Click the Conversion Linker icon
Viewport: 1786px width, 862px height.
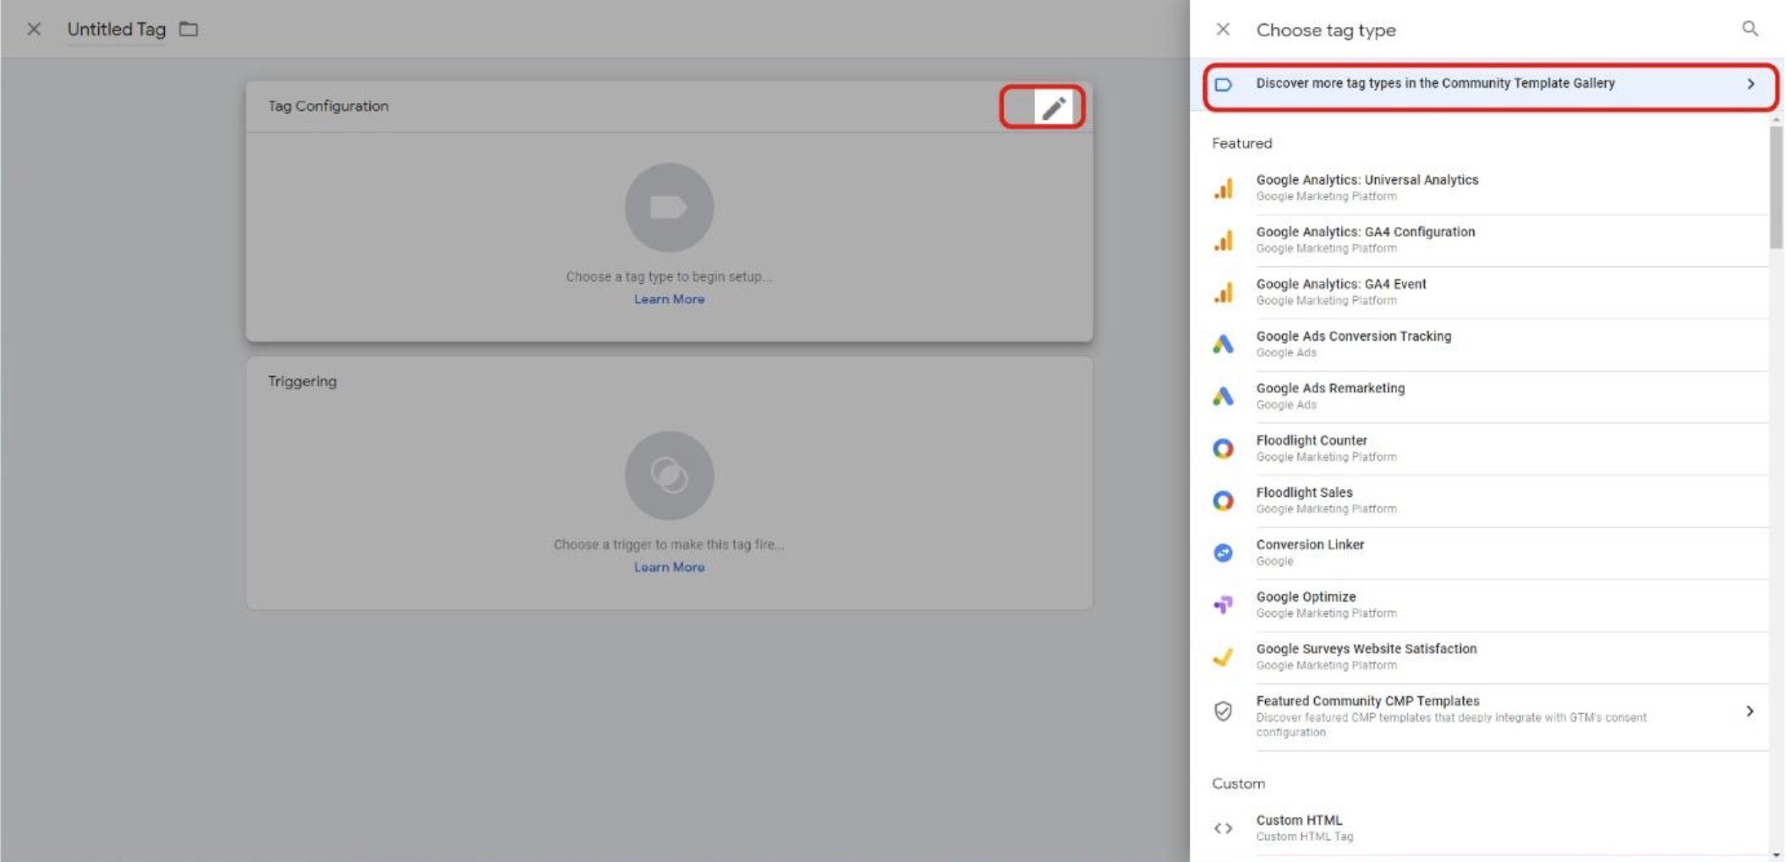point(1224,552)
